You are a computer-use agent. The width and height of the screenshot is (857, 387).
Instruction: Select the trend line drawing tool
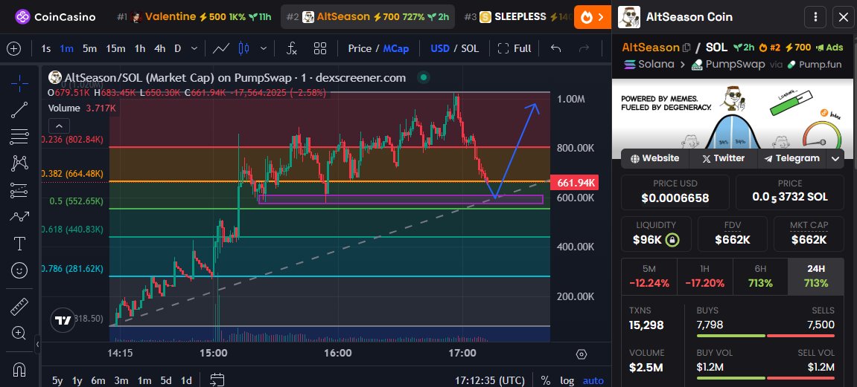click(19, 110)
